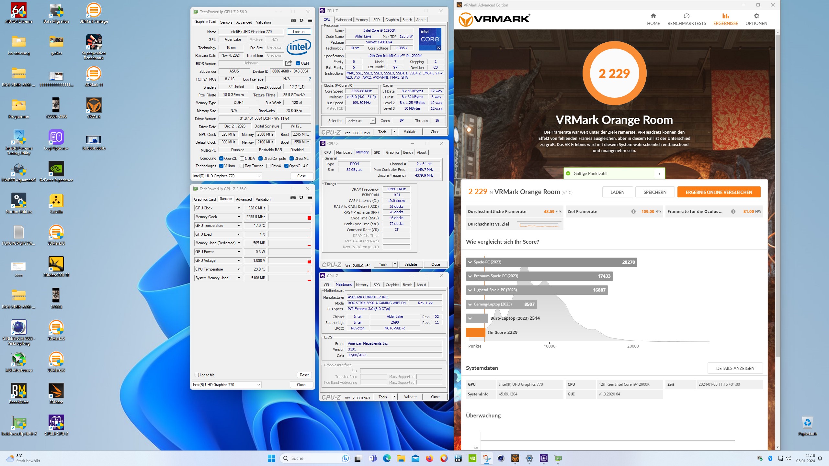Open OPTIONEN settings in VRMark
This screenshot has width=829, height=466.
coord(756,19)
